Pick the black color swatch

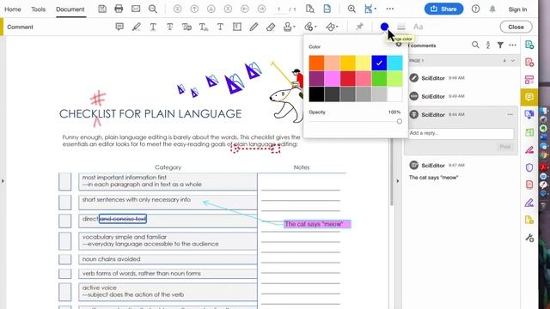click(x=316, y=94)
